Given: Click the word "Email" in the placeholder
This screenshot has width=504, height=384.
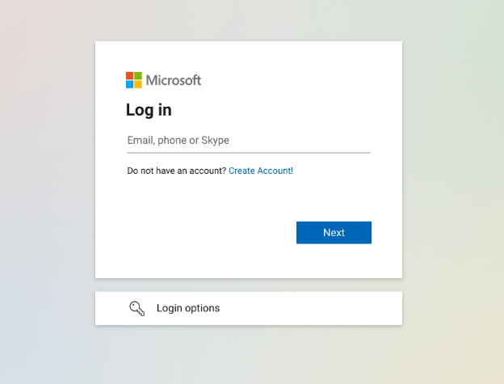Looking at the screenshot, I should [140, 141].
